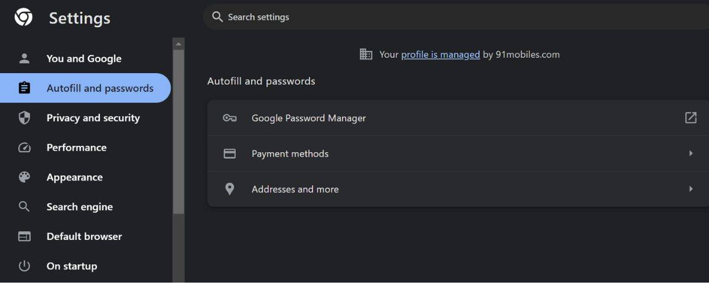The width and height of the screenshot is (709, 295).
Task: Click the 'Autofill and passwords' section heading
Action: pyautogui.click(x=261, y=81)
